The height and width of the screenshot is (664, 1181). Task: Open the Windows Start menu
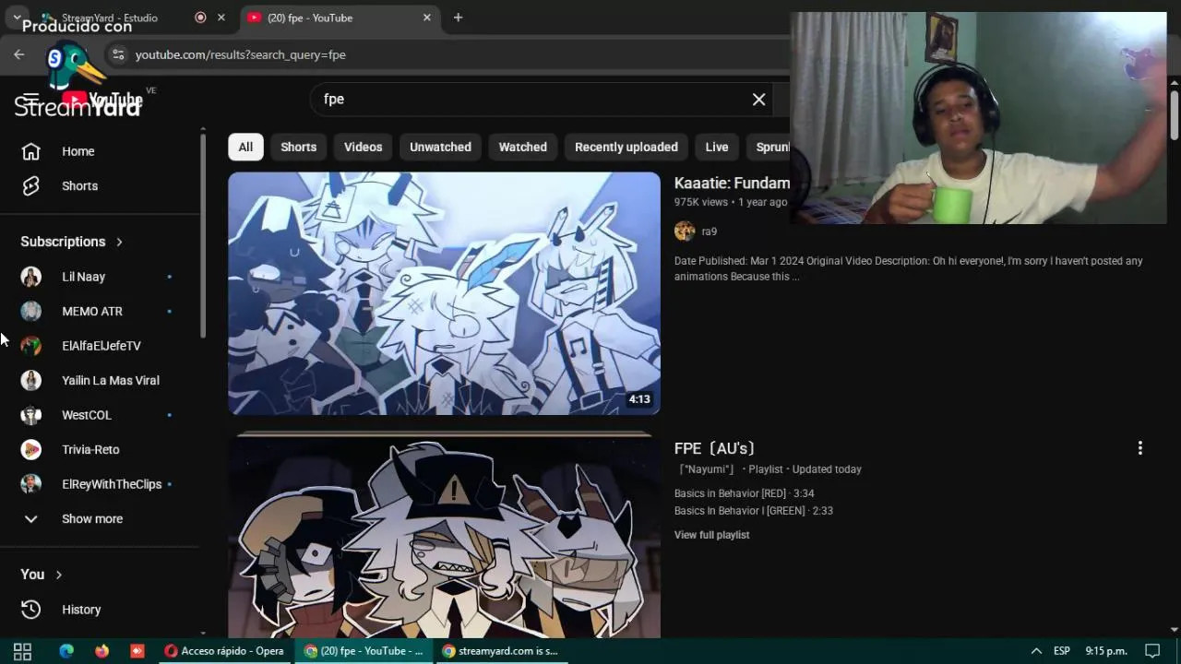tap(22, 651)
